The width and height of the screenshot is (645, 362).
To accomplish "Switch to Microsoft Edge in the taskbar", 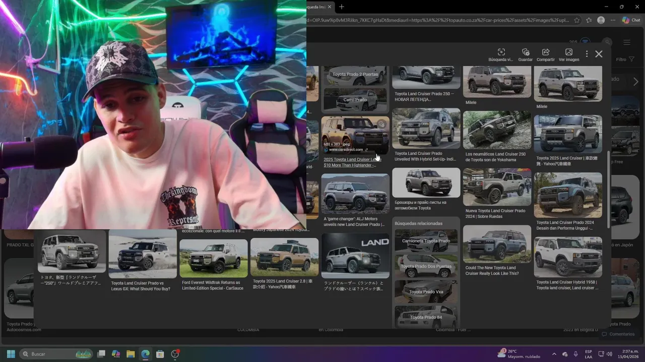I will tap(145, 354).
